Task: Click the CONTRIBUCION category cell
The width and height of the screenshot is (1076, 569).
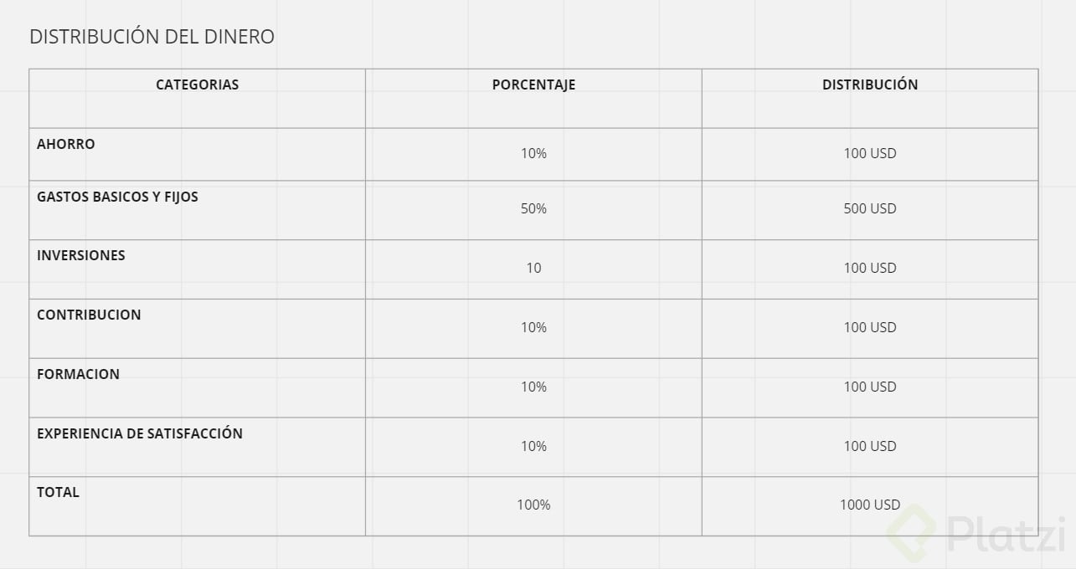Action: click(x=89, y=315)
